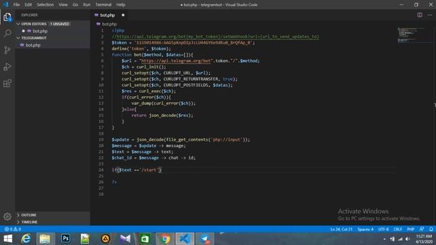This screenshot has height=245, width=436.
Task: Change the PHP language mode
Action: [410, 229]
